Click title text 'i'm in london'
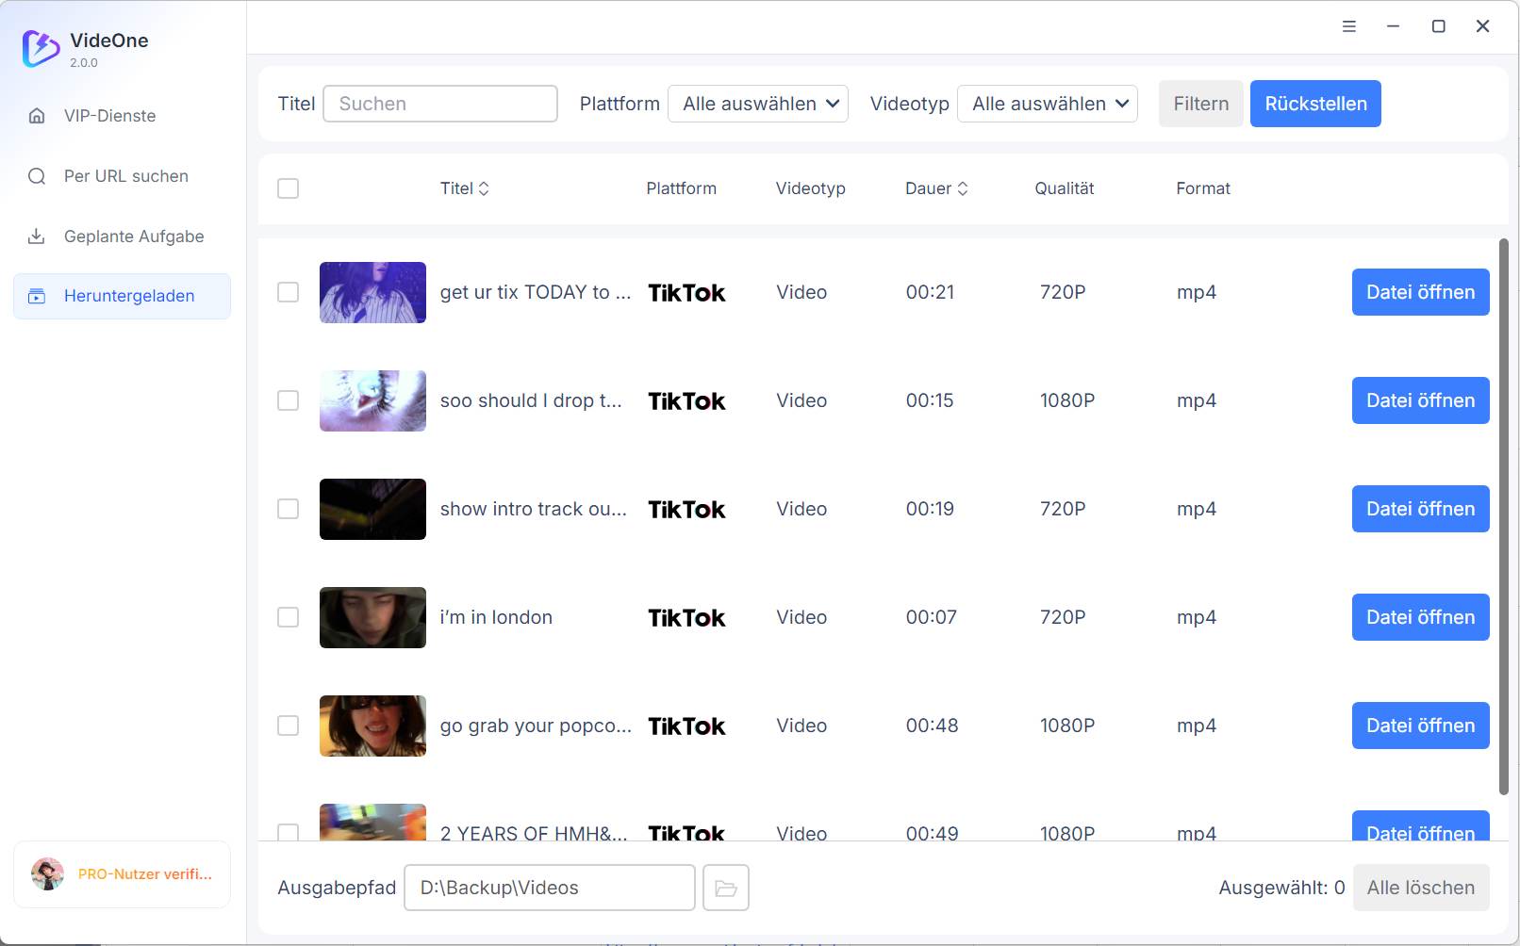Viewport: 1520px width, 946px height. click(496, 617)
